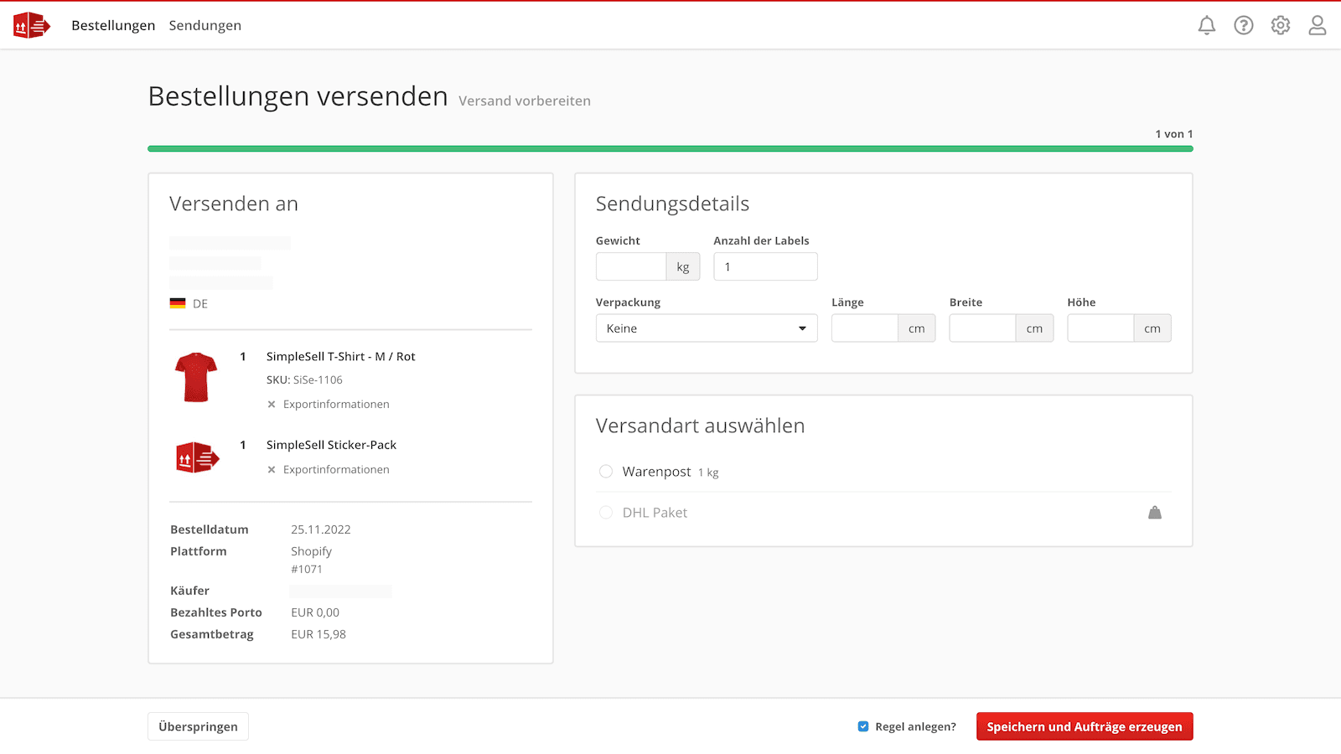Screen dimensions: 1341x754
Task: Skip this order with Überspringen
Action: point(198,726)
